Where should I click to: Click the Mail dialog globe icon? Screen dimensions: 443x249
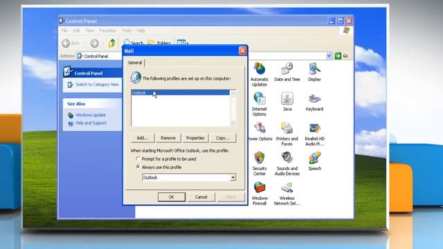(x=136, y=77)
